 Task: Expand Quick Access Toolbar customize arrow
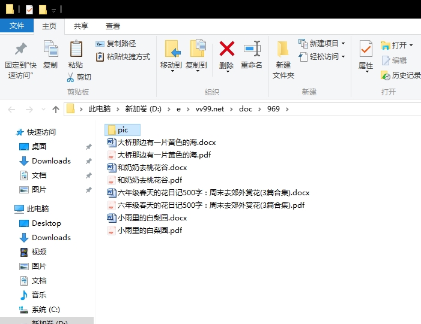(53, 10)
